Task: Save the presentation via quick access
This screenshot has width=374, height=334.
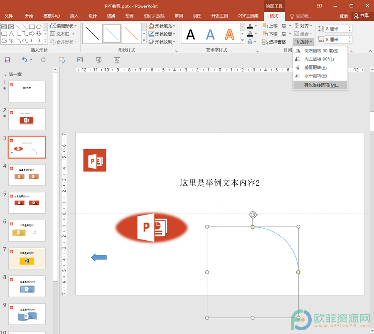Action: [x=7, y=60]
